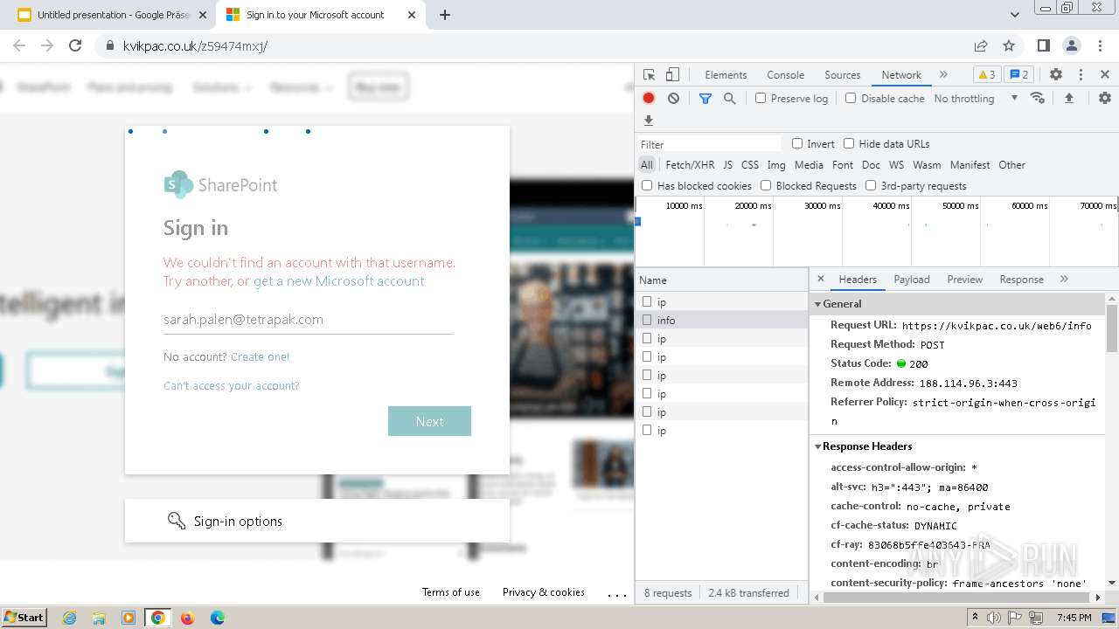Show more request detail tabs chevron
This screenshot has width=1119, height=629.
[1064, 279]
